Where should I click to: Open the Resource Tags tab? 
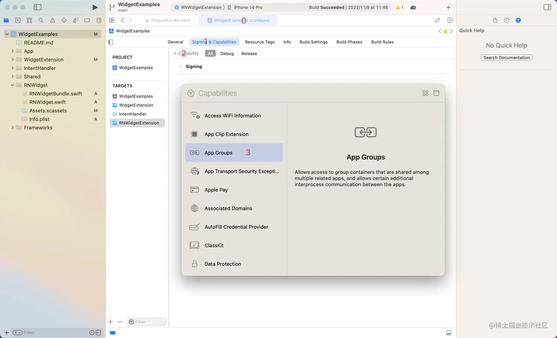point(260,42)
